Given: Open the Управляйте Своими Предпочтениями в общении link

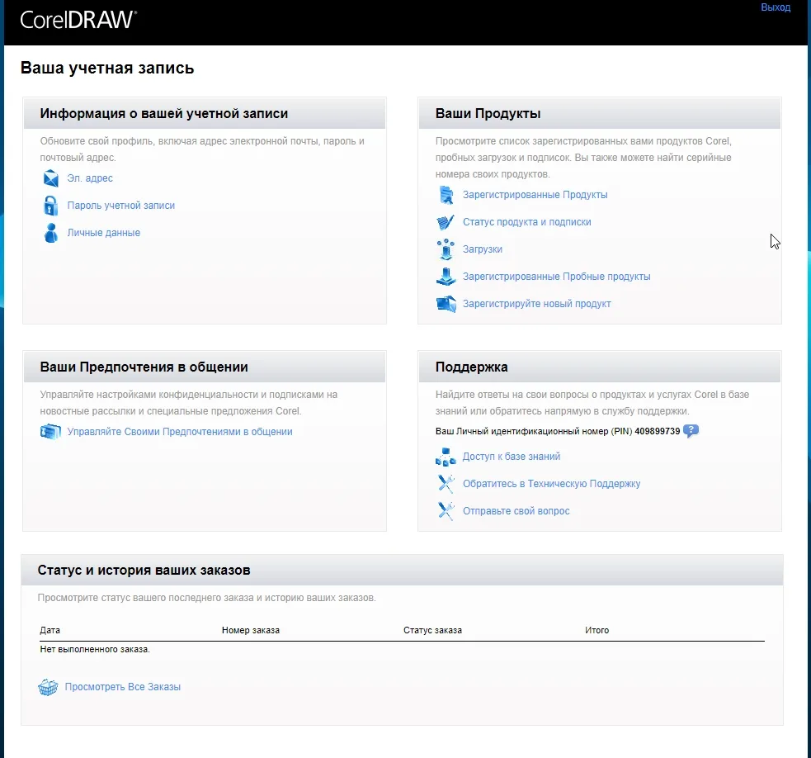Looking at the screenshot, I should (x=180, y=432).
